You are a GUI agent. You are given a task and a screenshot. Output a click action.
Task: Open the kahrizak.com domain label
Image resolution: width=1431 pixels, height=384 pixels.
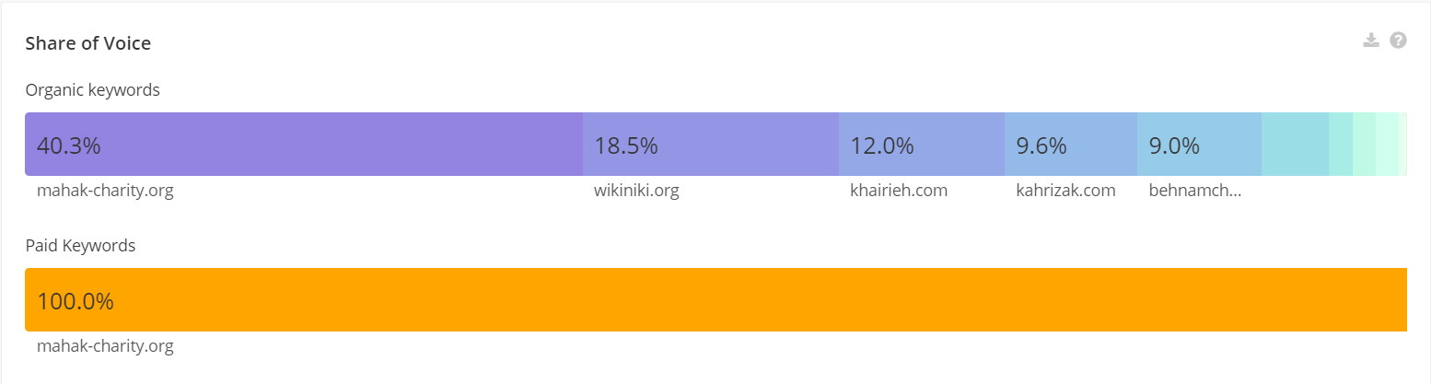coord(1065,191)
